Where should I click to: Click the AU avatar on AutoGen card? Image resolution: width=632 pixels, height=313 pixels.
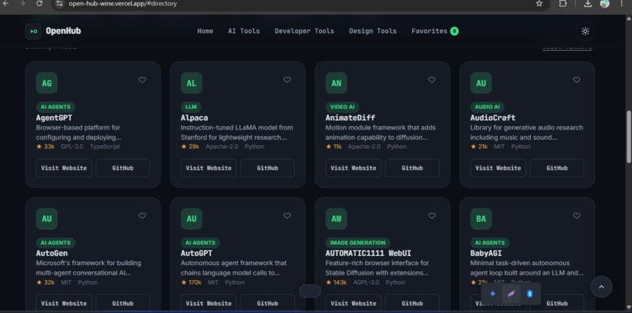47,219
